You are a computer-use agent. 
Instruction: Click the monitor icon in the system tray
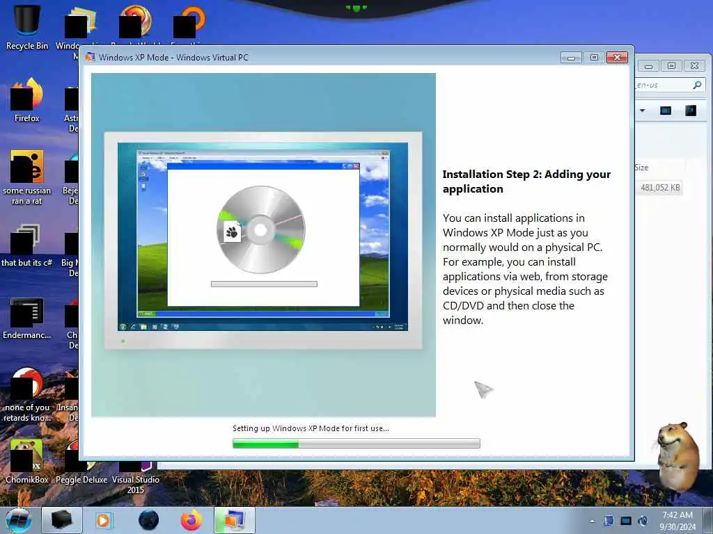(x=626, y=521)
